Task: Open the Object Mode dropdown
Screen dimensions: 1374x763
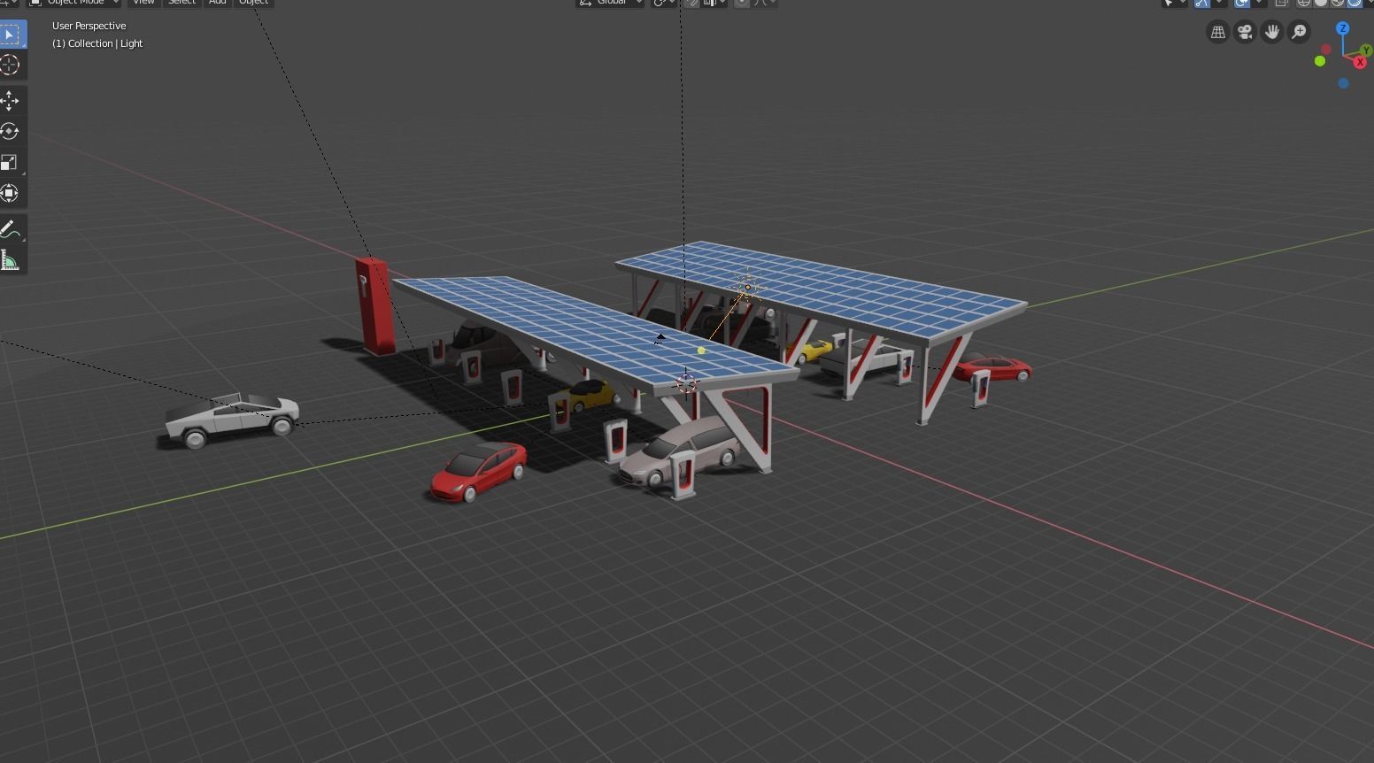Action: tap(74, 3)
